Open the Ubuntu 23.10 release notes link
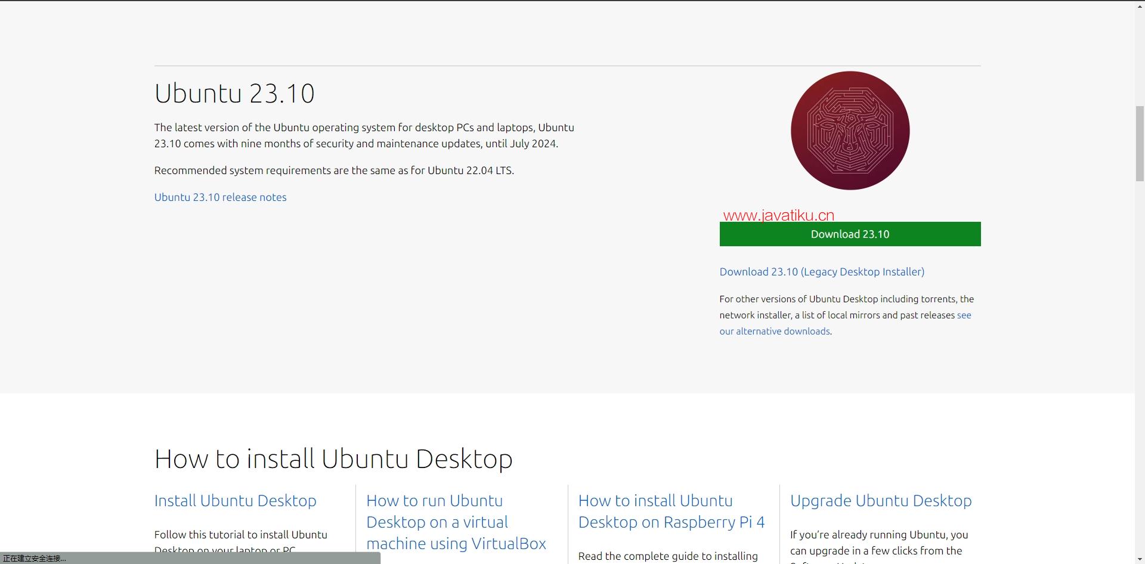 [x=220, y=197]
